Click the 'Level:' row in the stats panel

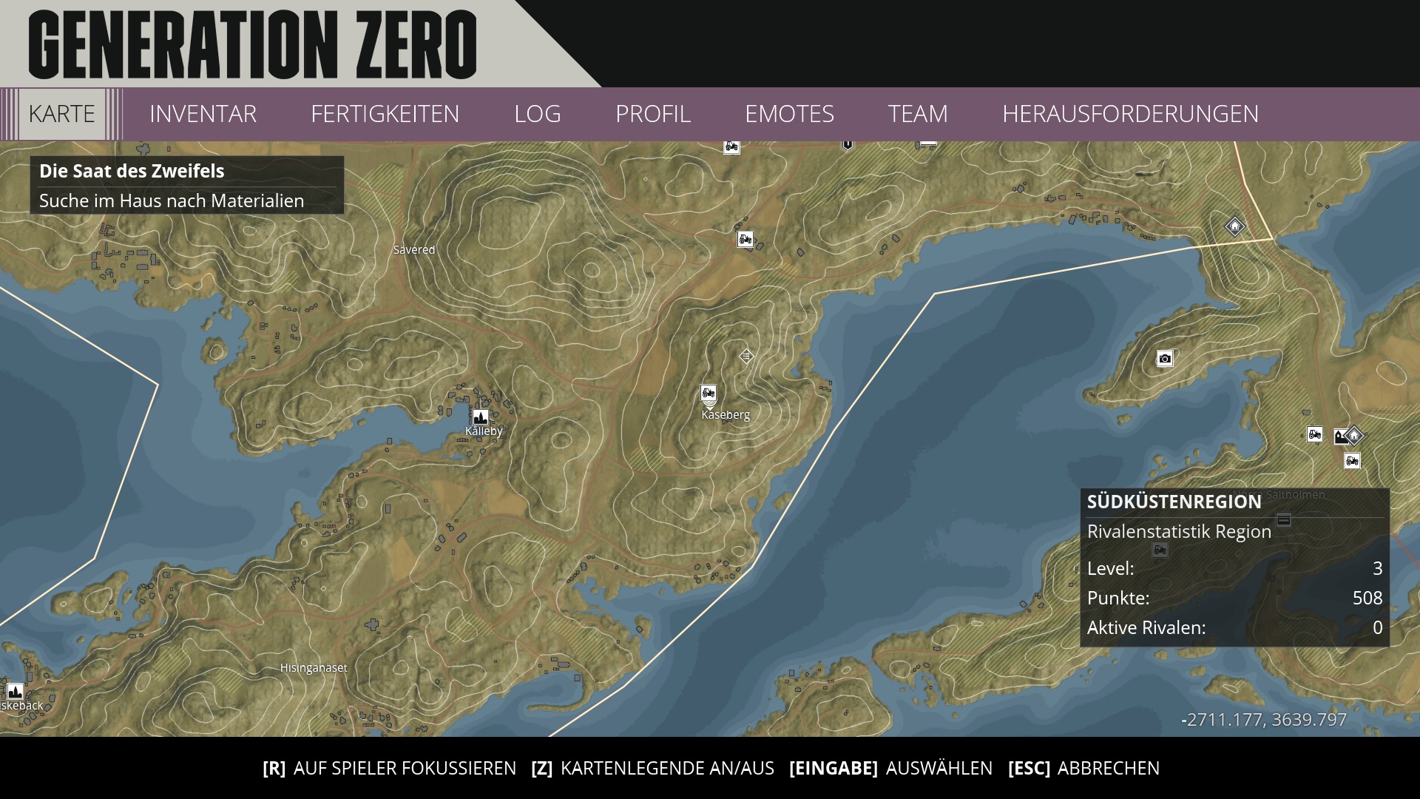(x=1235, y=568)
